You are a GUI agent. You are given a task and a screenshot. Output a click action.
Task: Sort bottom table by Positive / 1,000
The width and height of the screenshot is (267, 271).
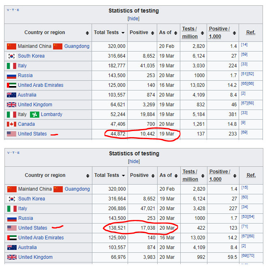pos(235,176)
